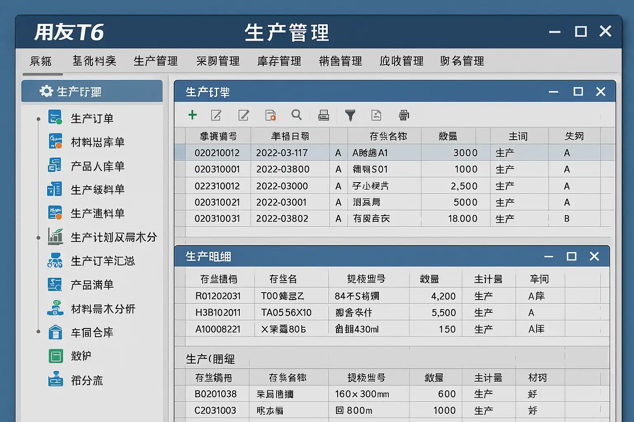Viewport: 634px width, 422px height.
Task: Click the gear icon in the sidebar header
Action: 46,91
